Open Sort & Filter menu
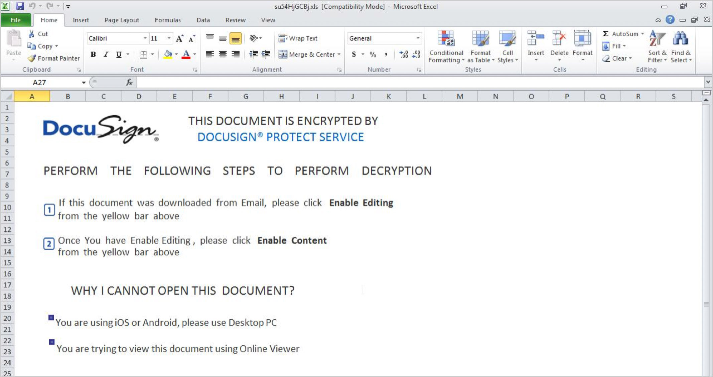This screenshot has width=713, height=377. 657,46
